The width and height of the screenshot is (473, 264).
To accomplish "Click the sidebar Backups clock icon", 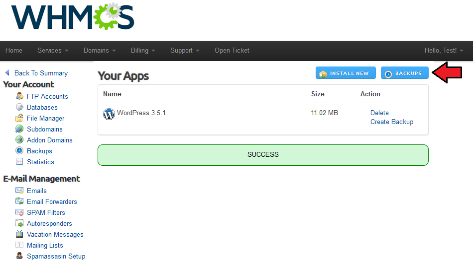I will (x=19, y=151).
